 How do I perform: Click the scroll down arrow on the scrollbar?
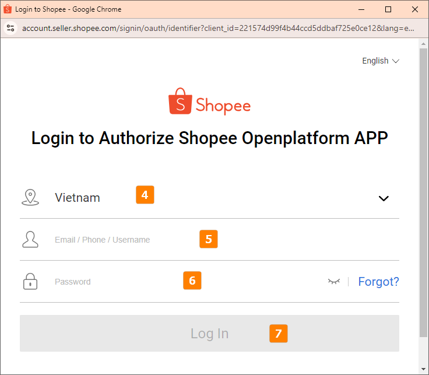[423, 369]
